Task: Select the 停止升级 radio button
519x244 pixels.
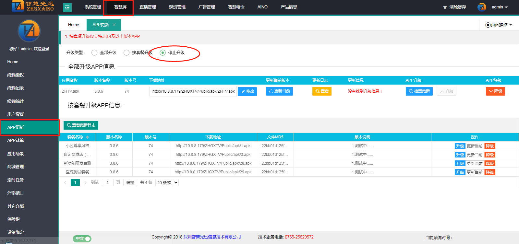Action: (x=163, y=52)
